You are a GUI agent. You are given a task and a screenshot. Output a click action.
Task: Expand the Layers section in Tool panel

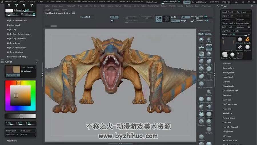[226, 82]
